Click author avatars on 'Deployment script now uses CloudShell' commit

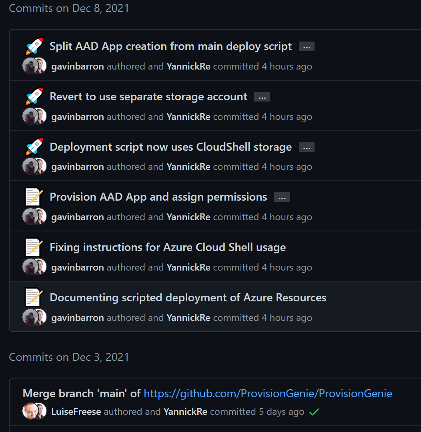(34, 166)
